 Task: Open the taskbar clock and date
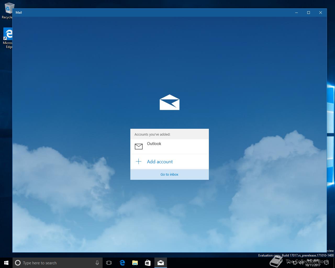tap(313, 263)
